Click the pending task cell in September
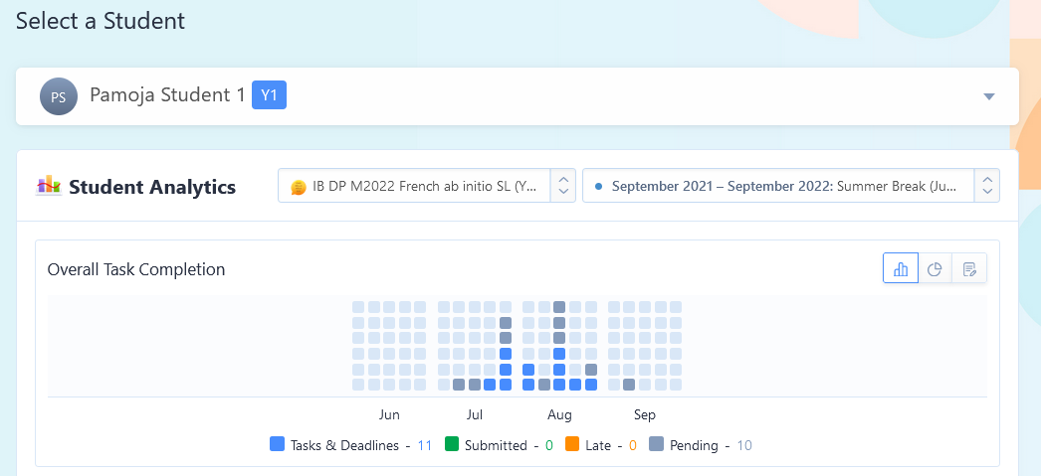Viewport: 1041px width, 476px height. [x=629, y=385]
